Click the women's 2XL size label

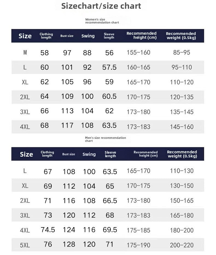pos(25,97)
